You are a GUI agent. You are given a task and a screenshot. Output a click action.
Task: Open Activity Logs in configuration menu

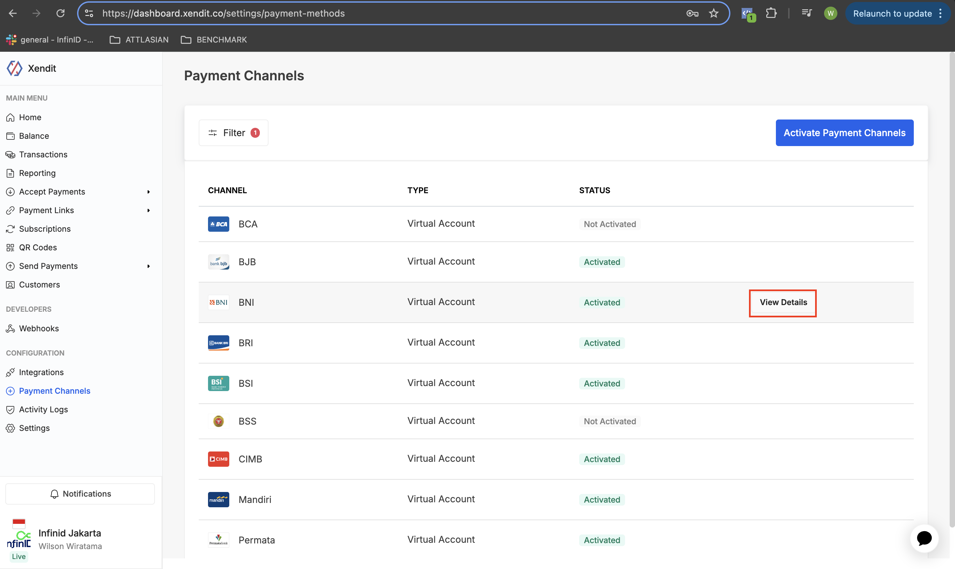43,410
